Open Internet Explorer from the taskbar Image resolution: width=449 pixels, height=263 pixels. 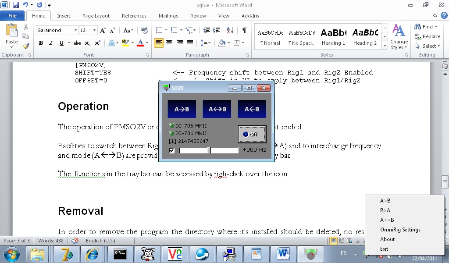(92, 254)
